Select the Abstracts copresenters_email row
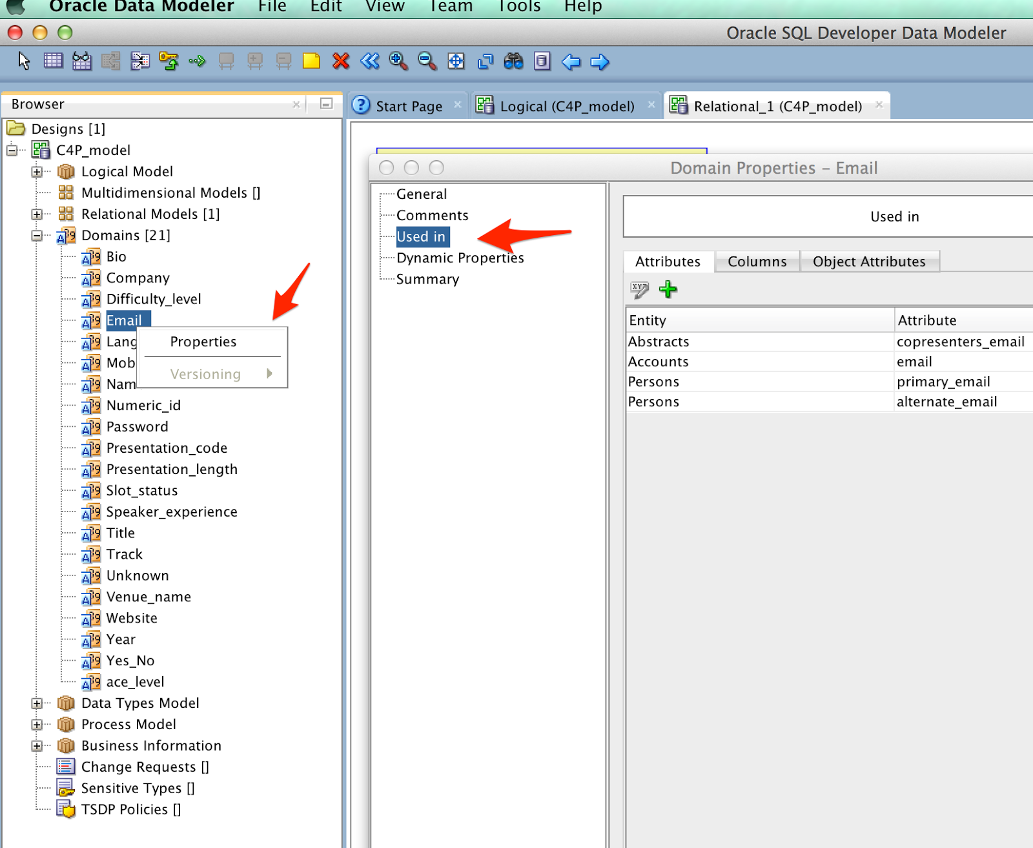This screenshot has height=848, width=1033. [830, 342]
